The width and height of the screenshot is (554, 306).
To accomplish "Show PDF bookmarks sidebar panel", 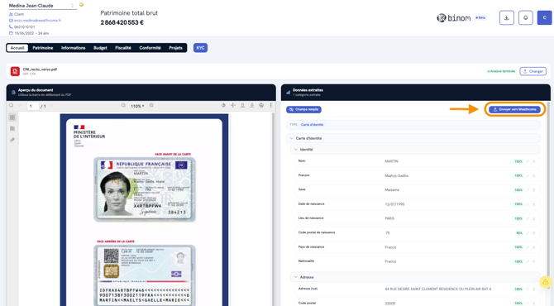I will click(12, 129).
